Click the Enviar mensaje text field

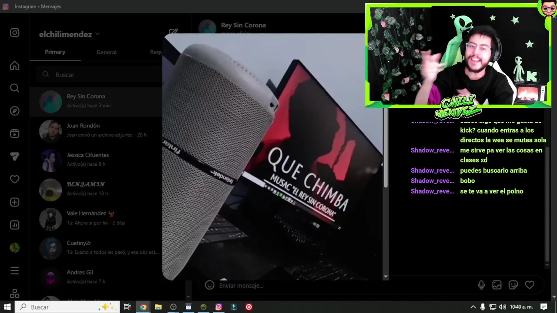pos(344,286)
